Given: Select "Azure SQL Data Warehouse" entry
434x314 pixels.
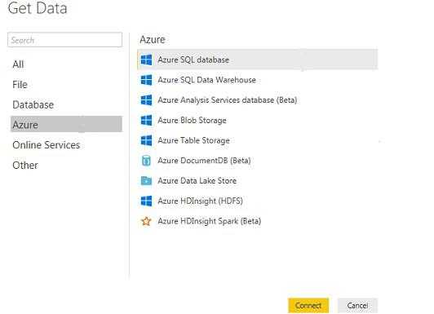Looking at the screenshot, I should click(x=206, y=80).
